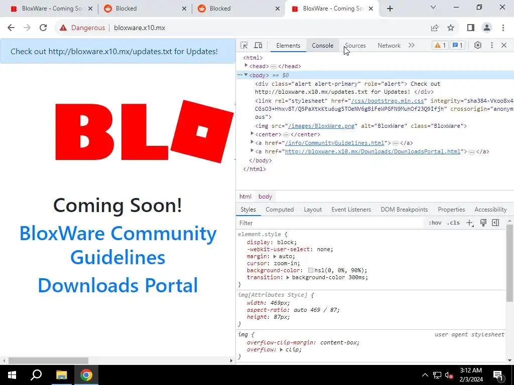Open Windows taskbar search
Screen dimensions: 514x385
pos(36,375)
